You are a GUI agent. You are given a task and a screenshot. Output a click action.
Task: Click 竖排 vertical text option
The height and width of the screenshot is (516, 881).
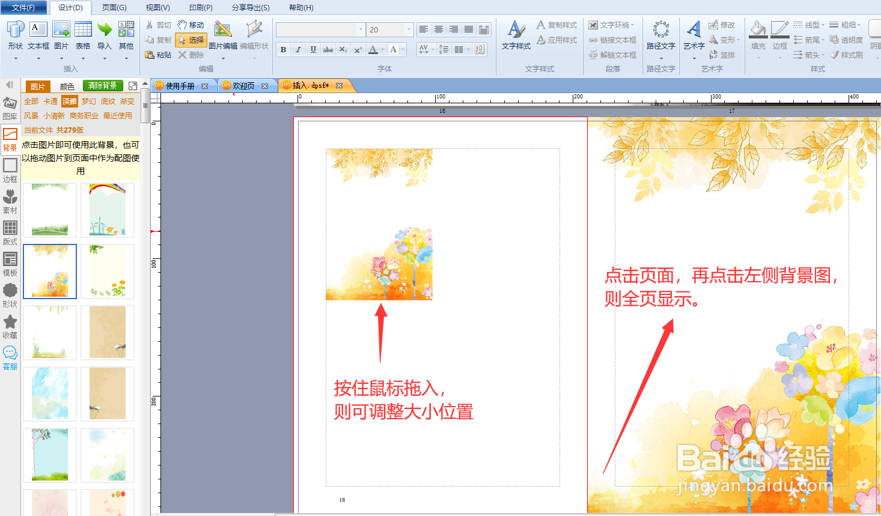[x=722, y=55]
